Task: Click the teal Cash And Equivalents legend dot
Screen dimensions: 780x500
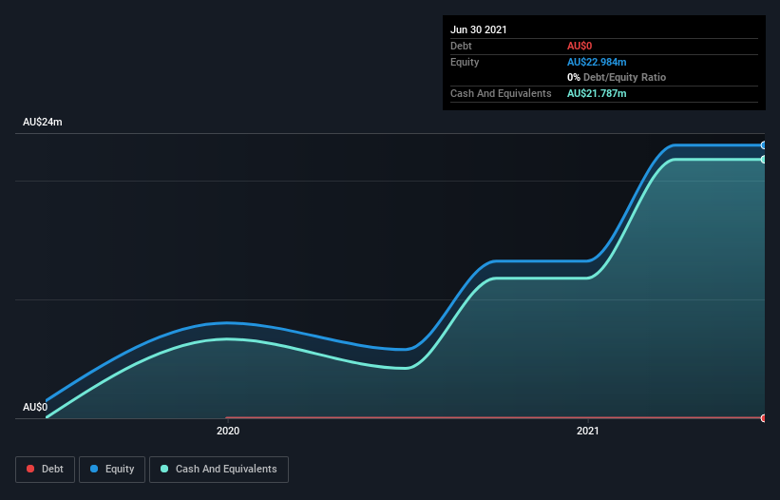Action: 164,469
